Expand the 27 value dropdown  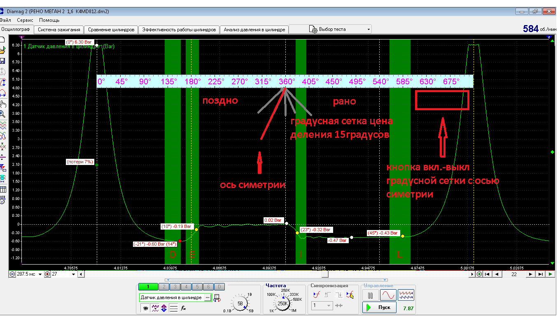[x=73, y=274]
